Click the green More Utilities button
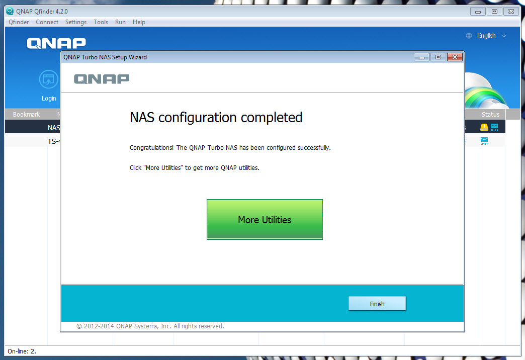Screen dimensions: 525x360 point(265,219)
